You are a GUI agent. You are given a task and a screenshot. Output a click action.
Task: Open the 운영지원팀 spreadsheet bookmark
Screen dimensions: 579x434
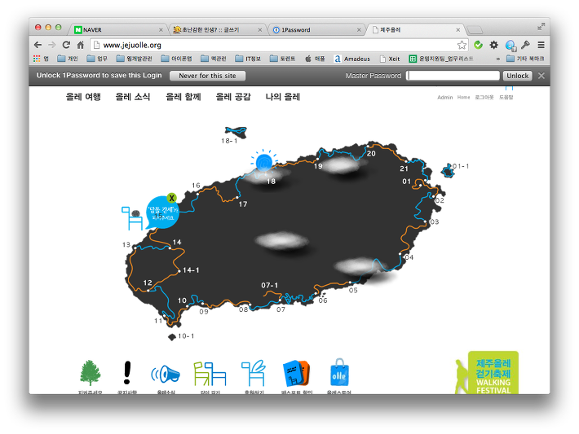pyautogui.click(x=441, y=59)
